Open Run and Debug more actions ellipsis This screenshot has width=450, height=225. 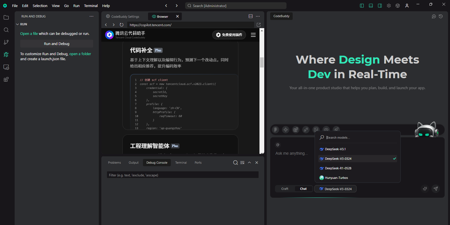click(91, 16)
